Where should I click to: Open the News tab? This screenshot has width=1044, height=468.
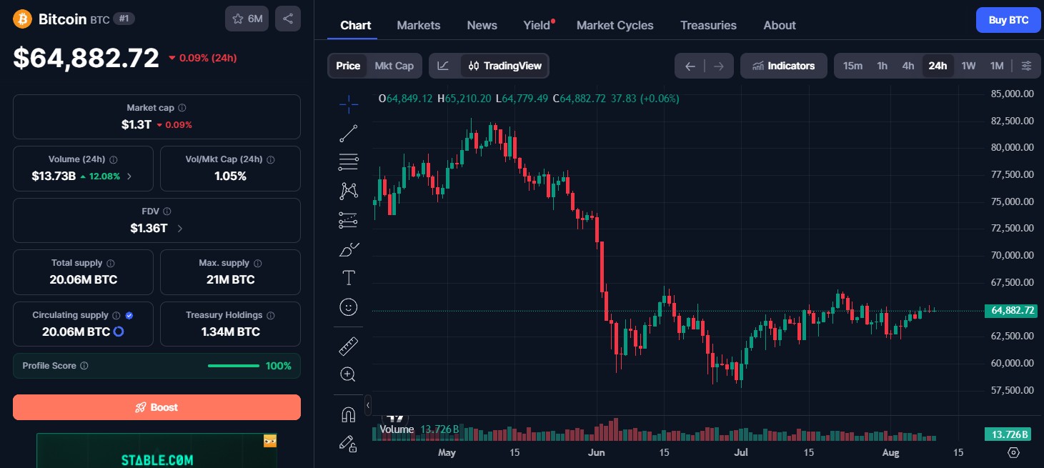(x=482, y=25)
